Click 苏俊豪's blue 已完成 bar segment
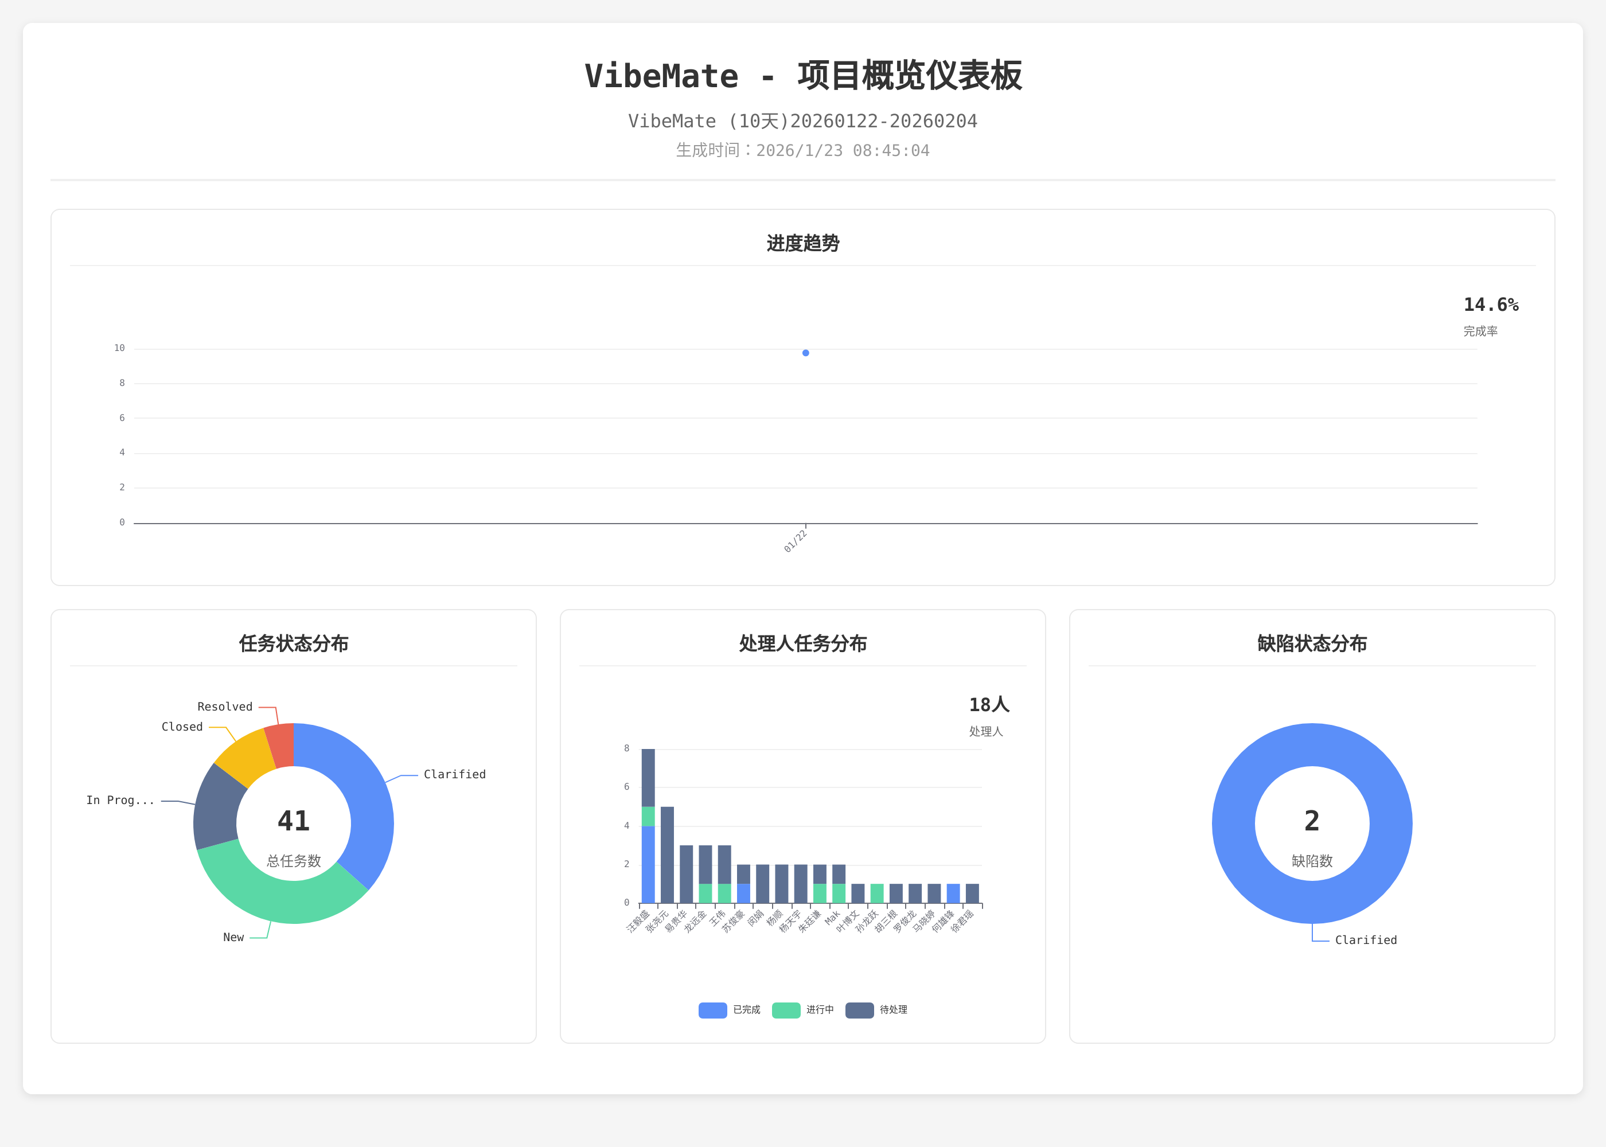Screen dimensions: 1606x1147 point(743,894)
